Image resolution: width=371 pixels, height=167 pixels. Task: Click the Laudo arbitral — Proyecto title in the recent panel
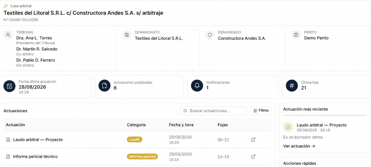pos(322,125)
